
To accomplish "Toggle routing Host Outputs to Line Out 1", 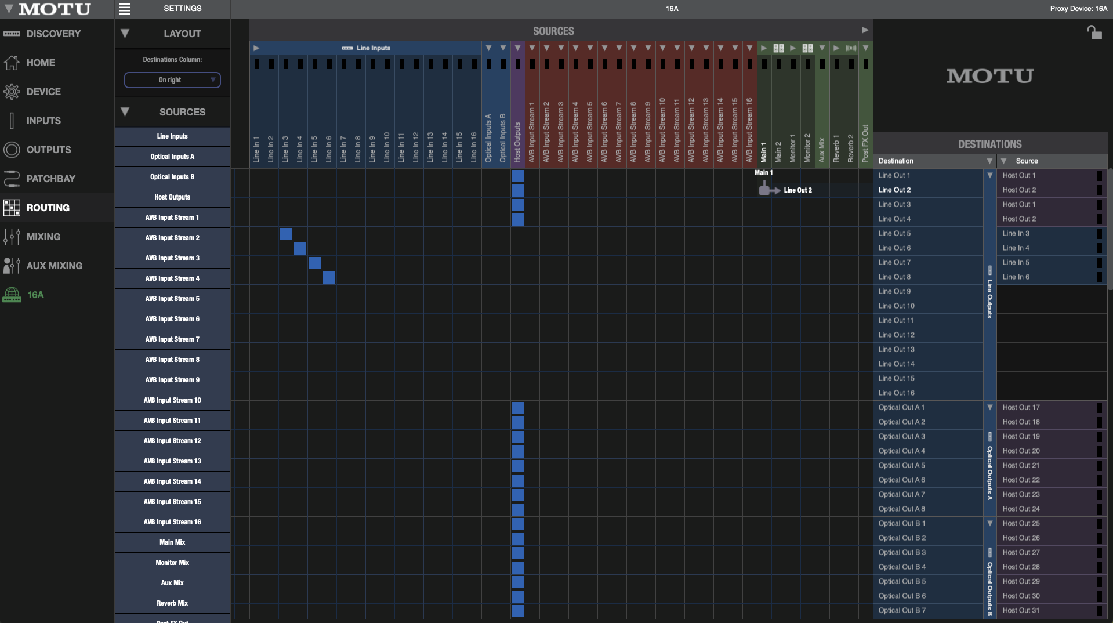I will (517, 176).
